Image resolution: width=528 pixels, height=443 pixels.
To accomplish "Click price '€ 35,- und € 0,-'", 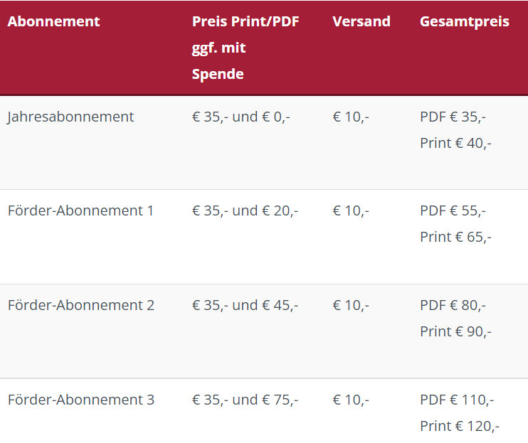I will pos(241,117).
